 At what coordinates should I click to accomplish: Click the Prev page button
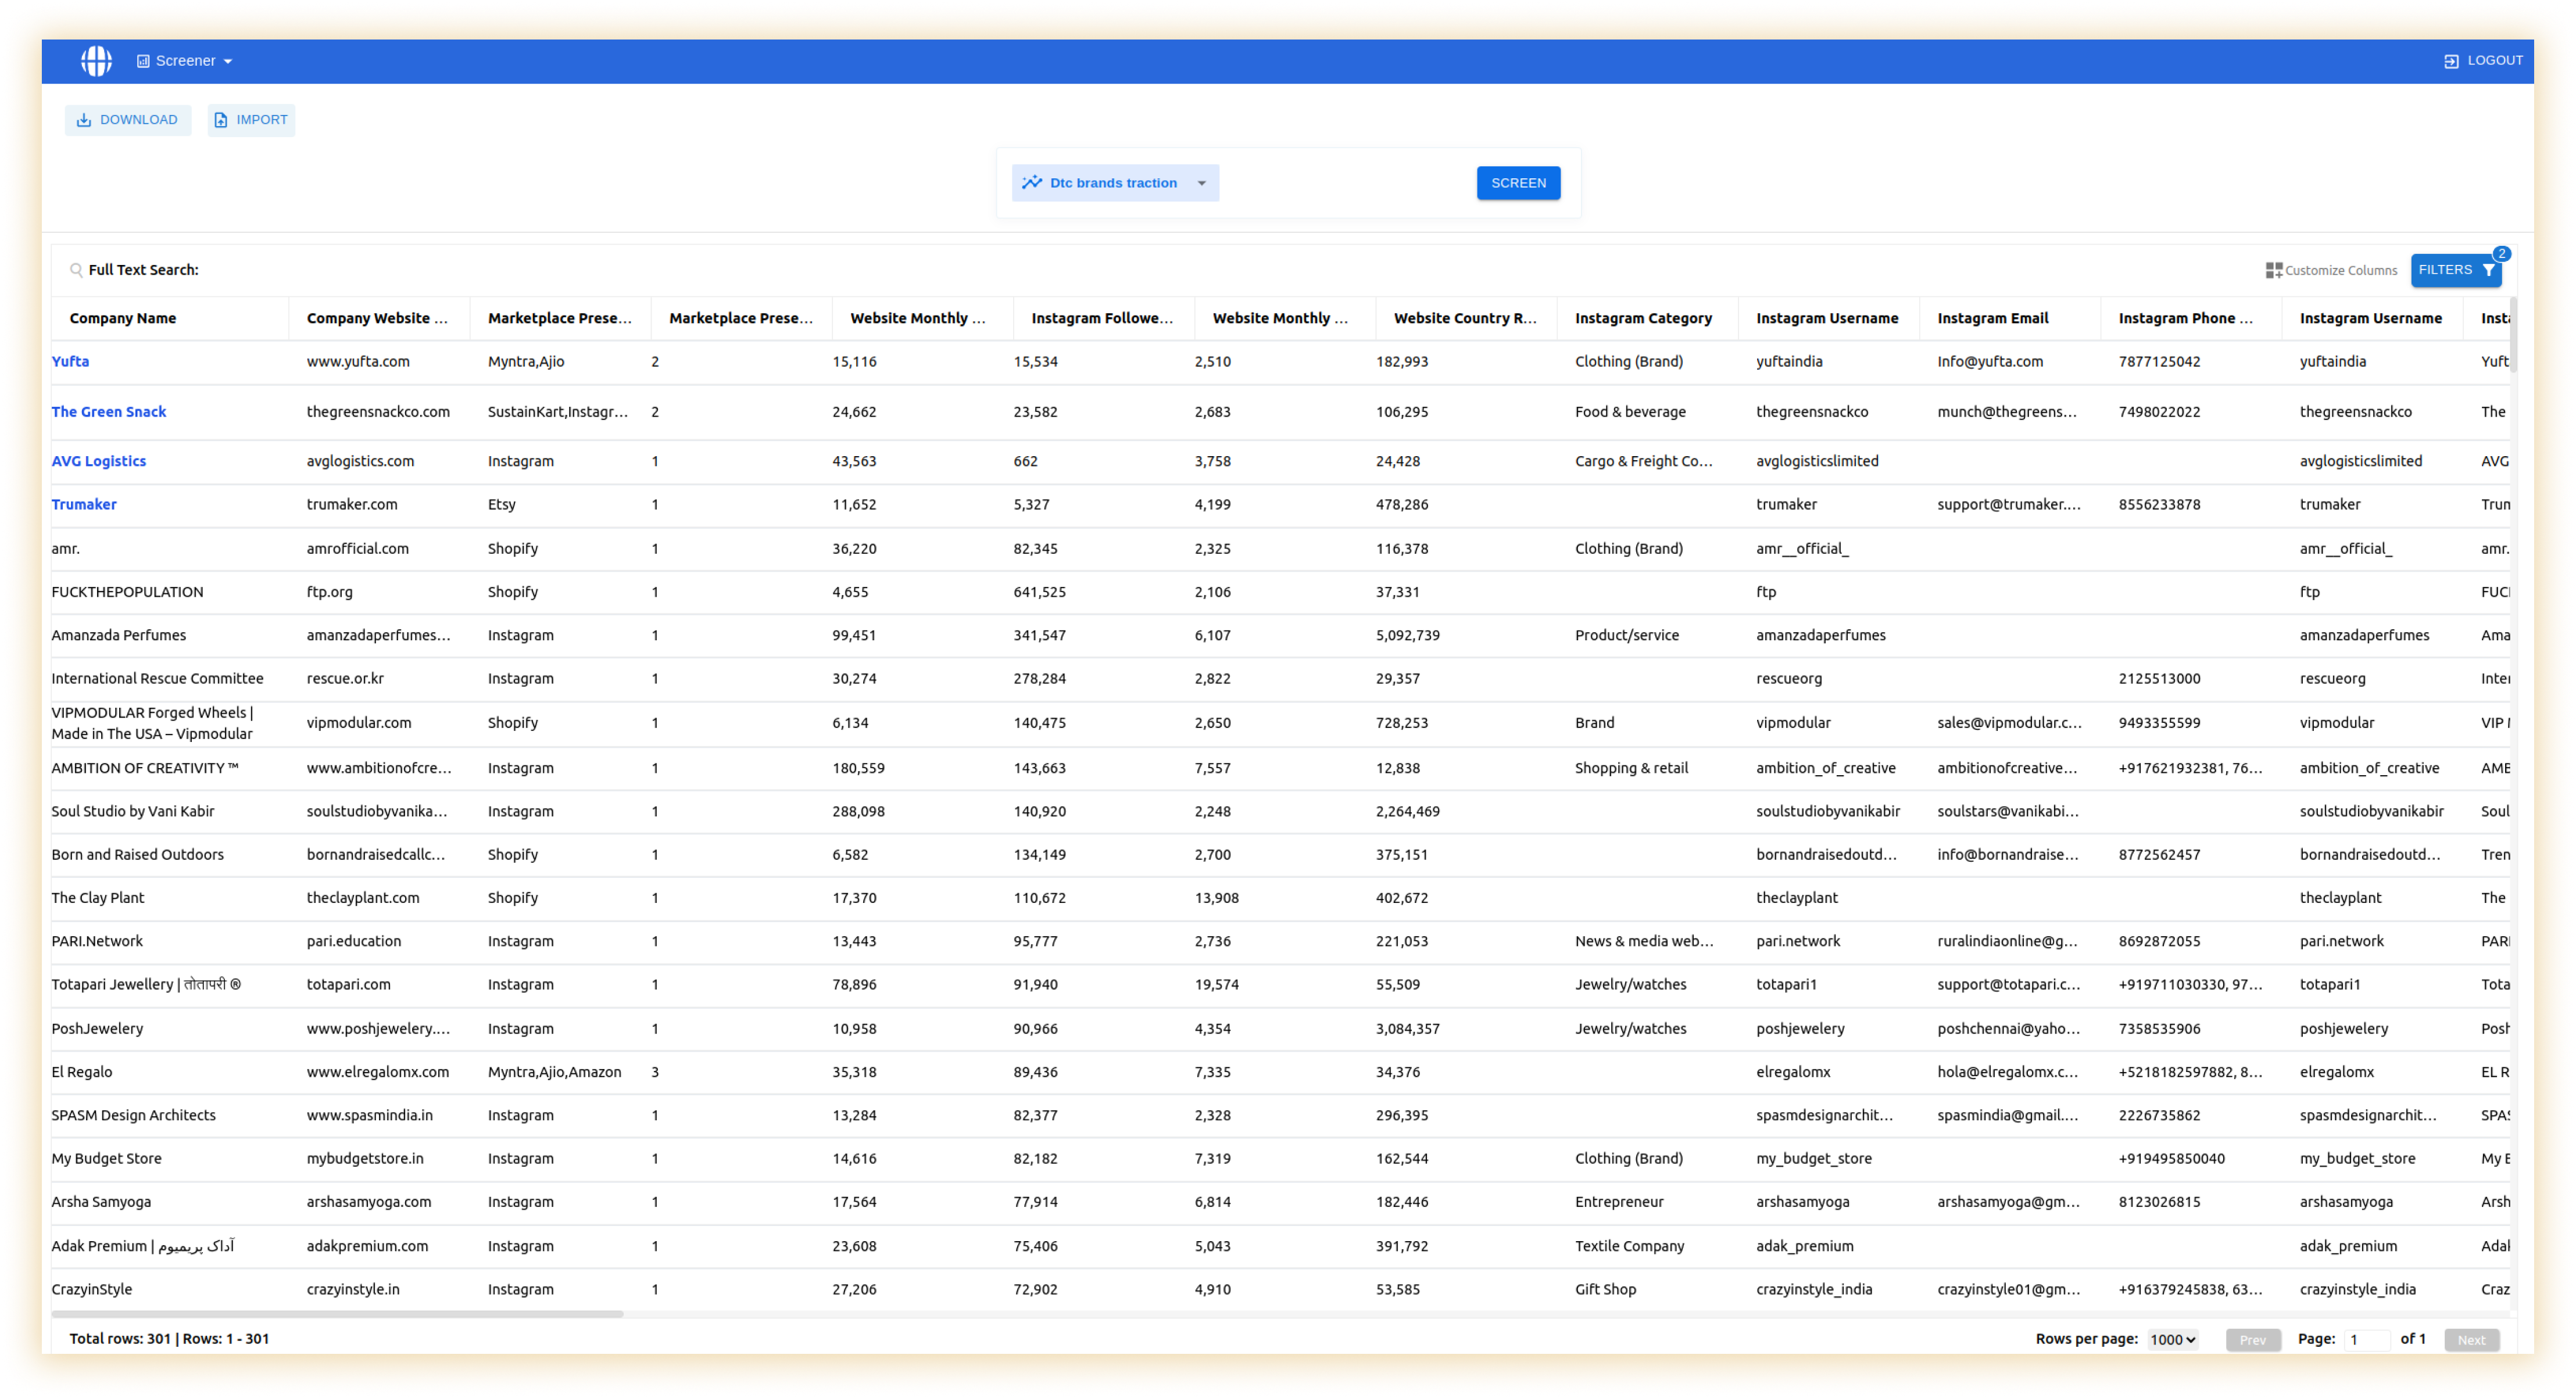pyautogui.click(x=2252, y=1340)
